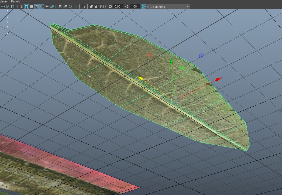Click the exposure value field 0.00

118,6
